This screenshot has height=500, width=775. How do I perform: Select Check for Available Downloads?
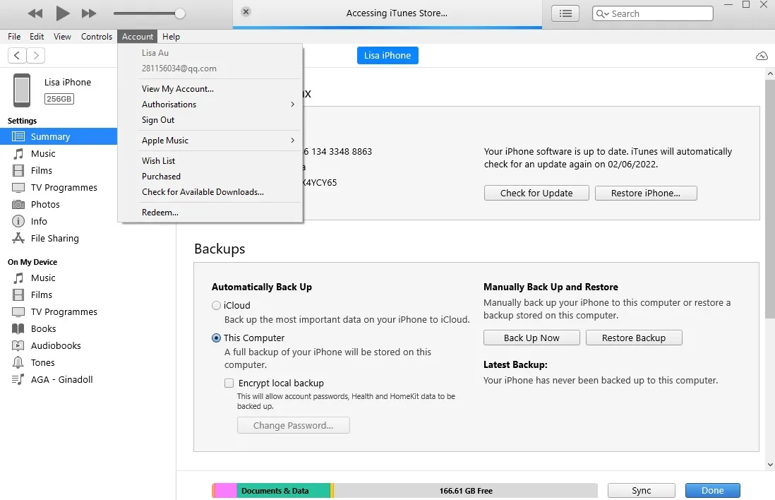click(210, 192)
